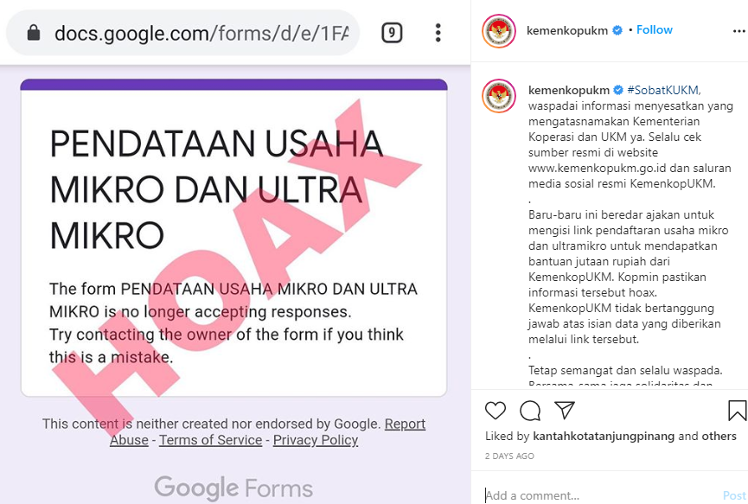Like the post with the heart icon
Screen dimensions: 748x504
495,411
